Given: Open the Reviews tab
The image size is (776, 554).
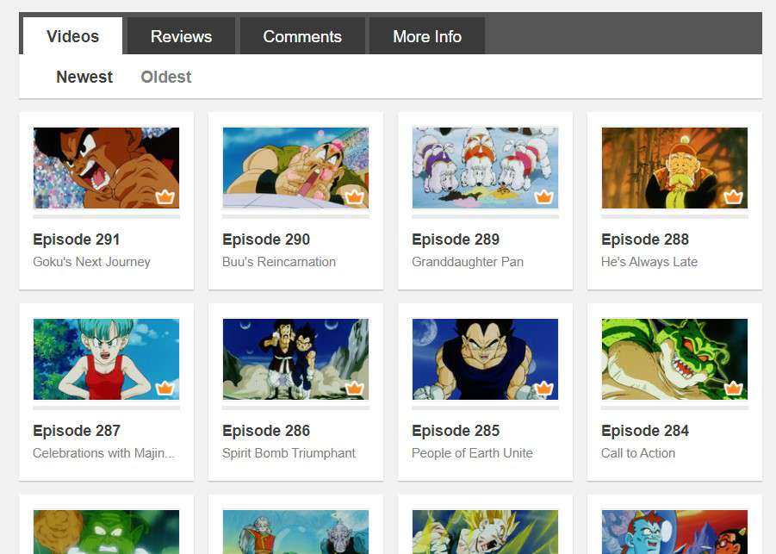Looking at the screenshot, I should tap(181, 36).
